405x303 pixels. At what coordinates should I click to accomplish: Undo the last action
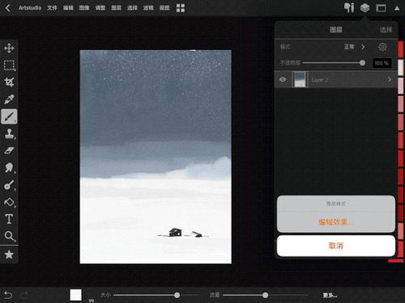coord(8,295)
